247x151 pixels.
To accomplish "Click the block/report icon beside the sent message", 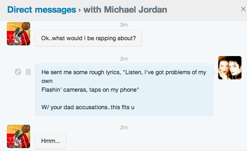I will [x=18, y=72].
